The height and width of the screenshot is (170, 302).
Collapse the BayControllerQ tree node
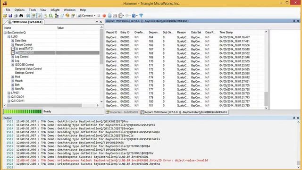click(x=5, y=33)
